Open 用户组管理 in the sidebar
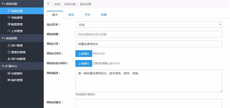 pos(22,59)
